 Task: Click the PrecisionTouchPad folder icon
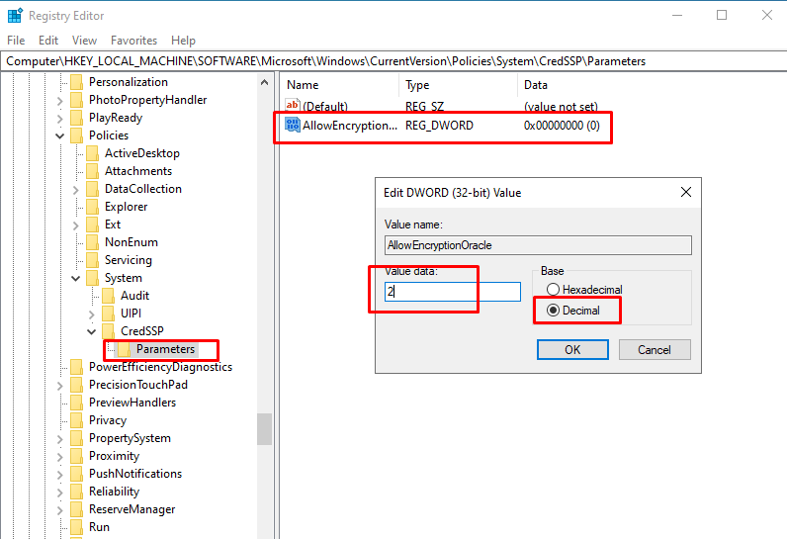77,385
